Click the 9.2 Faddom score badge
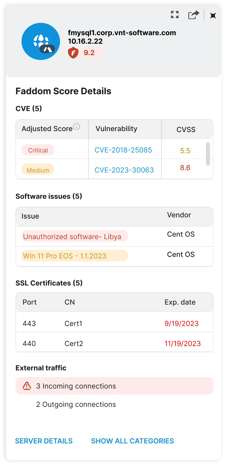The width and height of the screenshot is (225, 465). point(85,53)
